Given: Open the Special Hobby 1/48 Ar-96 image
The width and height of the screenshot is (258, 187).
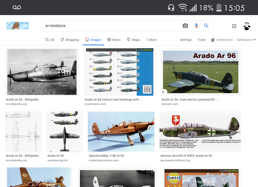Looking at the screenshot, I should pyautogui.click(x=121, y=131).
